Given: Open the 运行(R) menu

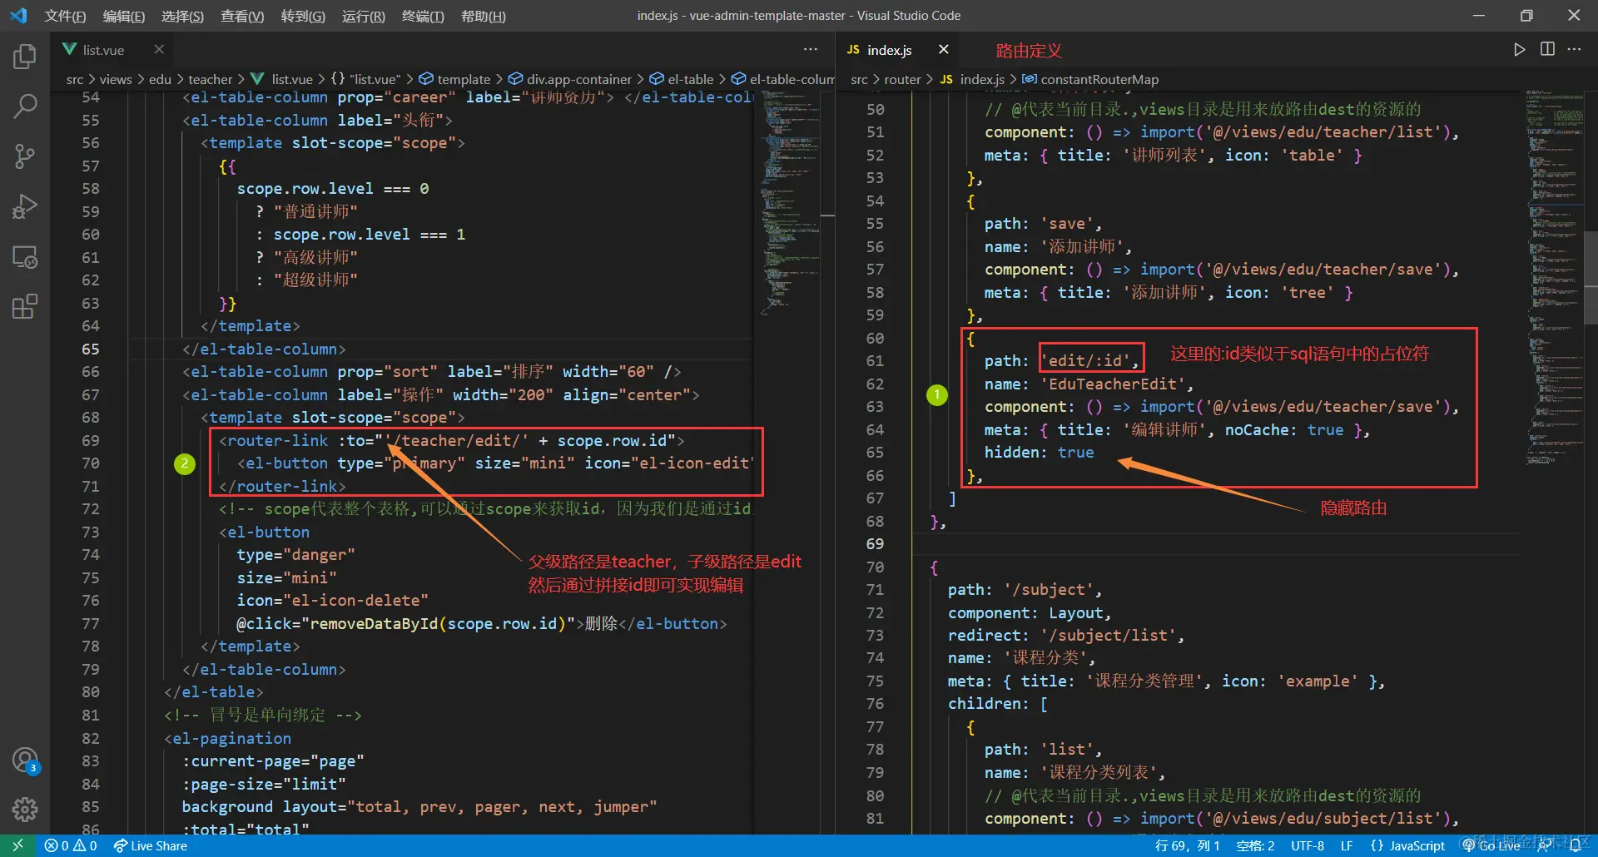Looking at the screenshot, I should click(364, 16).
